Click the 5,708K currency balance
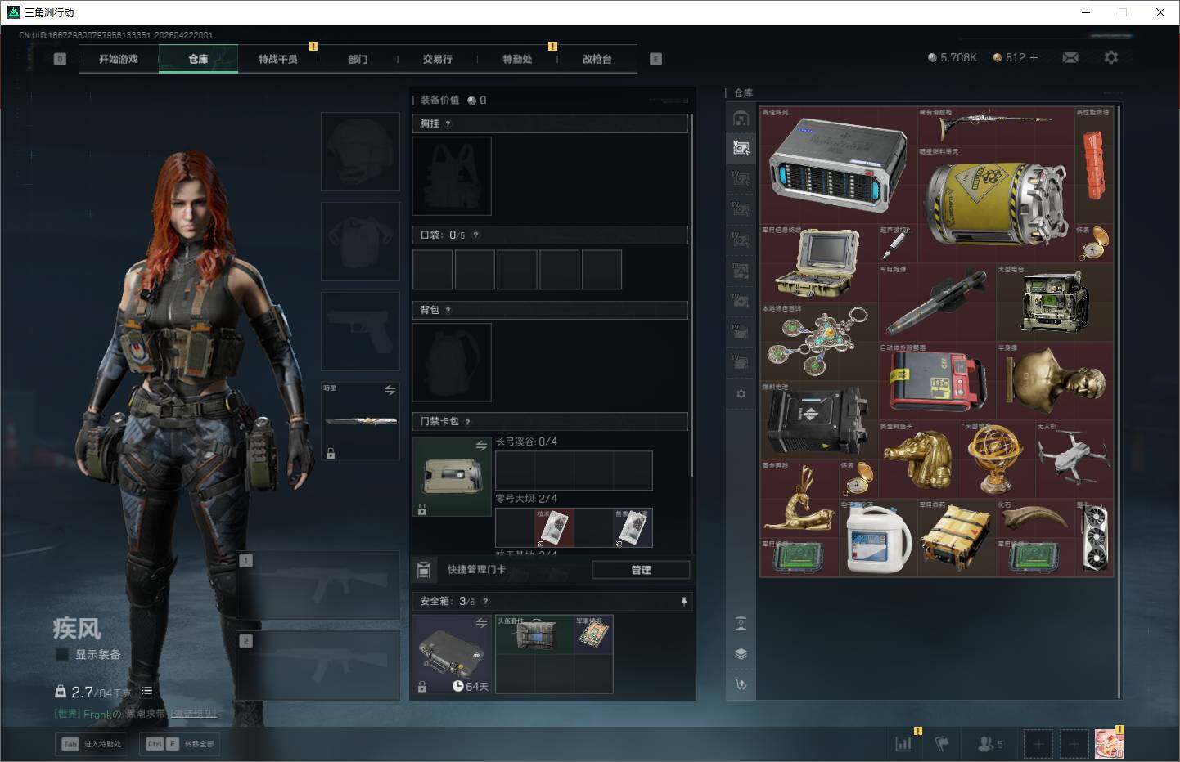 click(x=953, y=57)
